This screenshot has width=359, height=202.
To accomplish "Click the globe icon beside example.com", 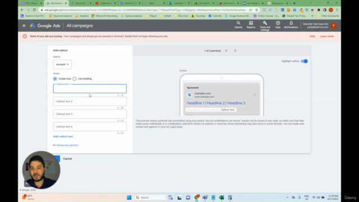I will pos(190,95).
